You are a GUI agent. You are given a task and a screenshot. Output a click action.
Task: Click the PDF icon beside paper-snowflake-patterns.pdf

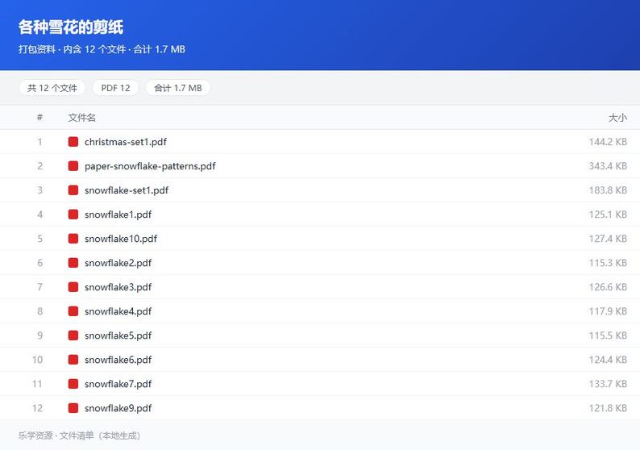point(73,166)
